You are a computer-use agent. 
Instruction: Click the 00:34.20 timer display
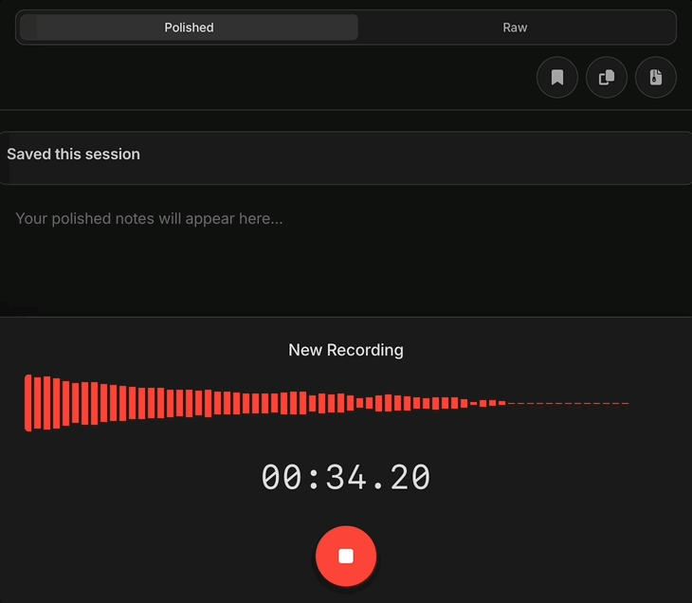point(346,477)
